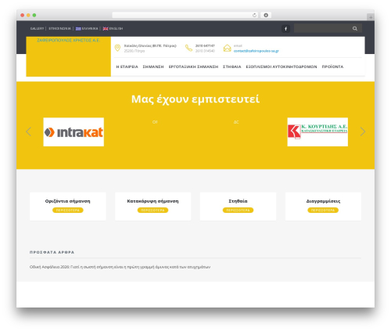Open the Η ΕΤΑΙΡΕΙΑ menu
Viewport: 391px width, 331px height.
point(127,67)
